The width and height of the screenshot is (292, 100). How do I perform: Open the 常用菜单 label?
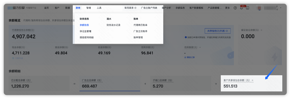pos(129,8)
